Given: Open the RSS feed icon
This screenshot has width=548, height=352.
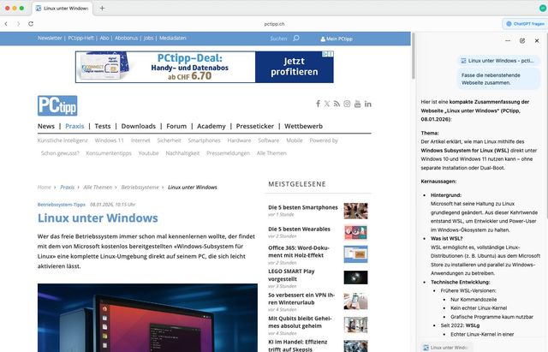Looking at the screenshot, I should [x=337, y=104].
